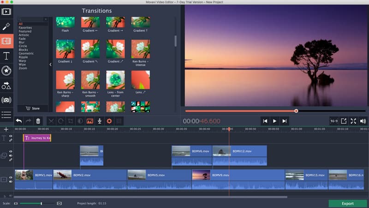Open the Store button
This screenshot has height=208, width=369.
[x=33, y=108]
